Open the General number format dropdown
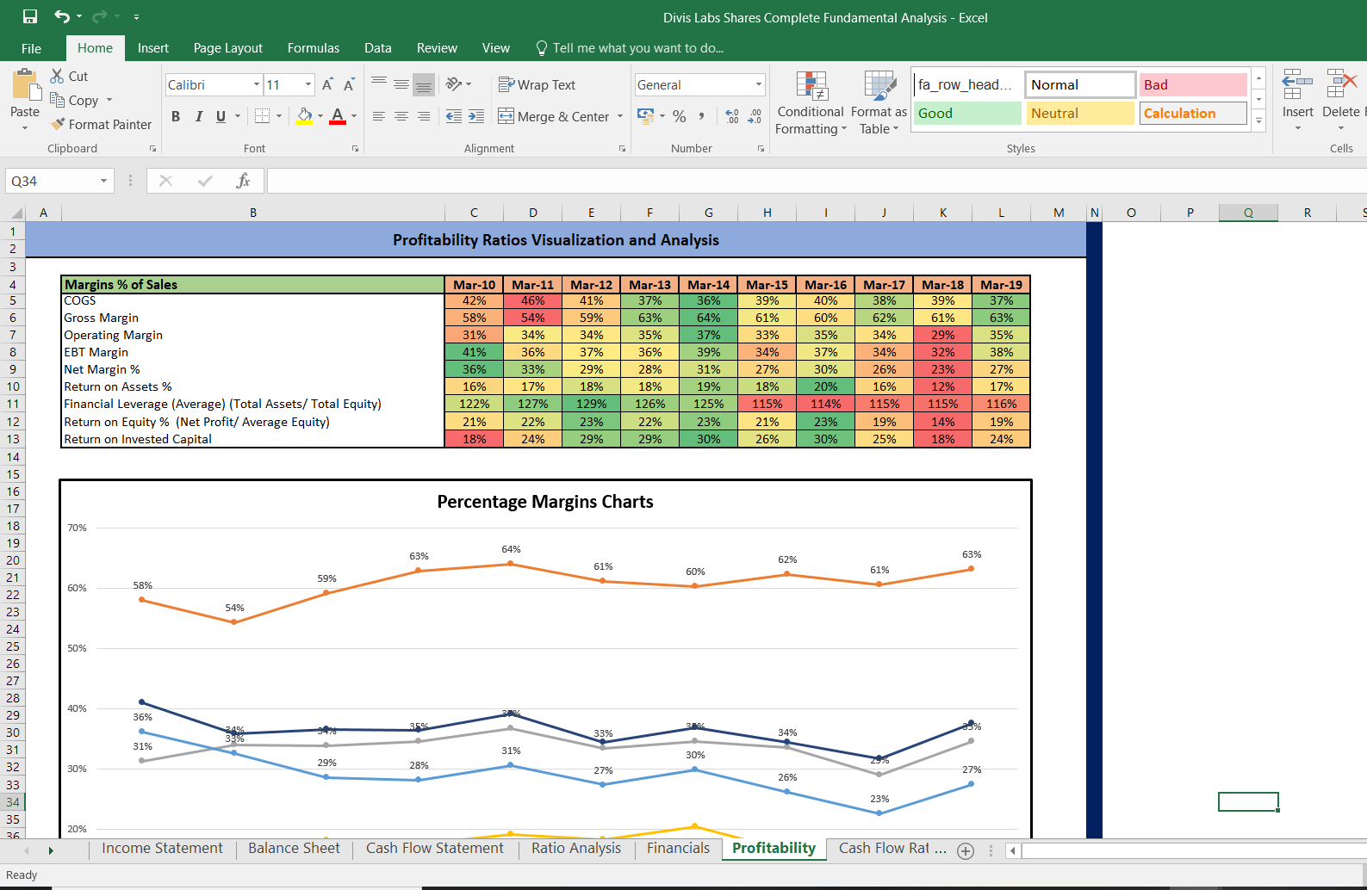The image size is (1367, 890). [x=758, y=84]
